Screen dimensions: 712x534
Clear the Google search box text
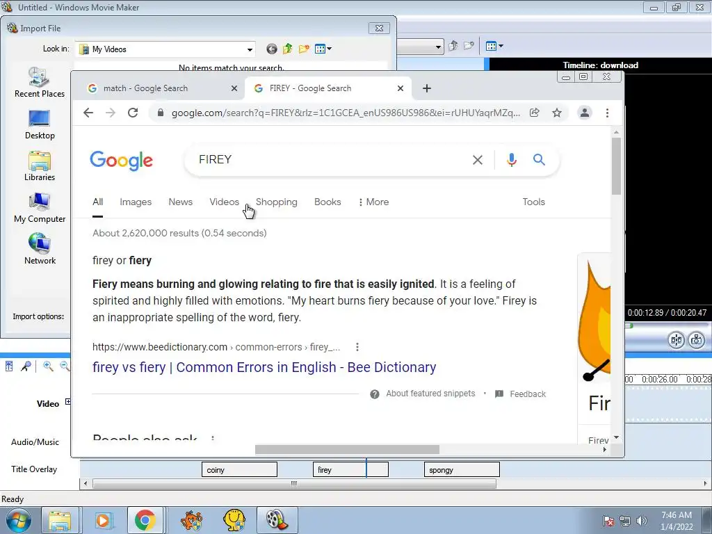coord(477,160)
